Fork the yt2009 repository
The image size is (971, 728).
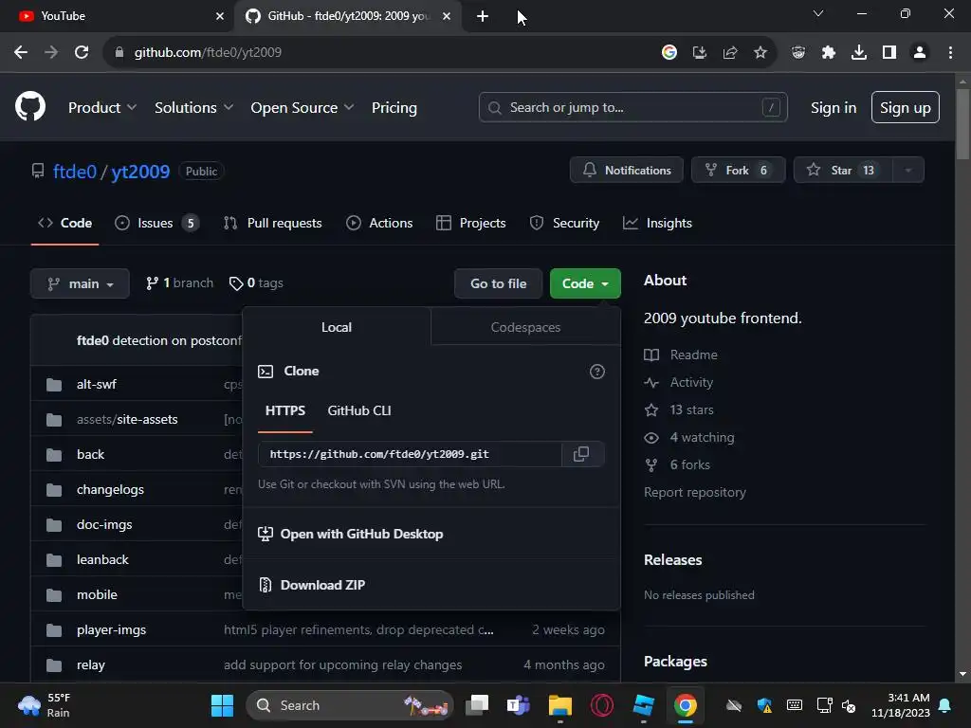(x=738, y=171)
